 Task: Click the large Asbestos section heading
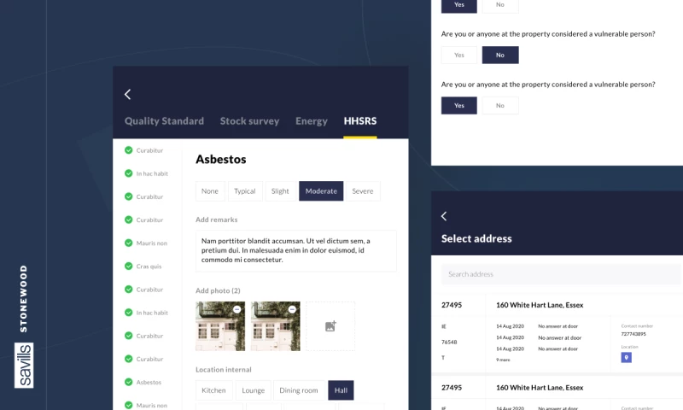221,160
